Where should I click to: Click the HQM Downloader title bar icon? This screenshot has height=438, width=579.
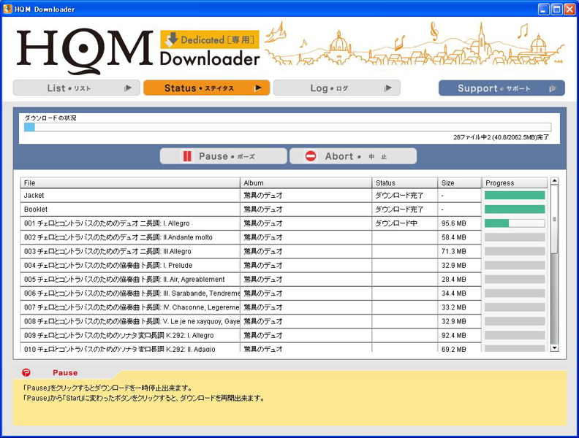(8, 9)
